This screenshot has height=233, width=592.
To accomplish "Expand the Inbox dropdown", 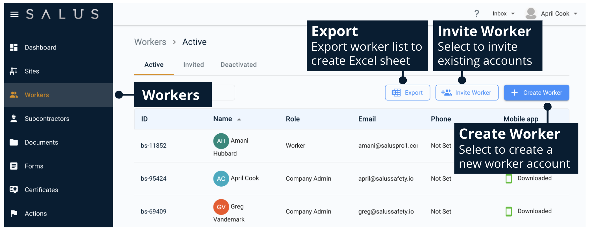I will pyautogui.click(x=503, y=14).
